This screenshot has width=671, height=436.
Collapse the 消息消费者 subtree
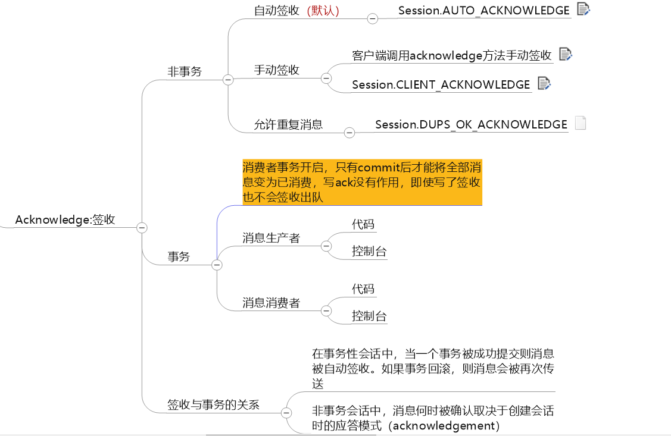[x=326, y=310]
